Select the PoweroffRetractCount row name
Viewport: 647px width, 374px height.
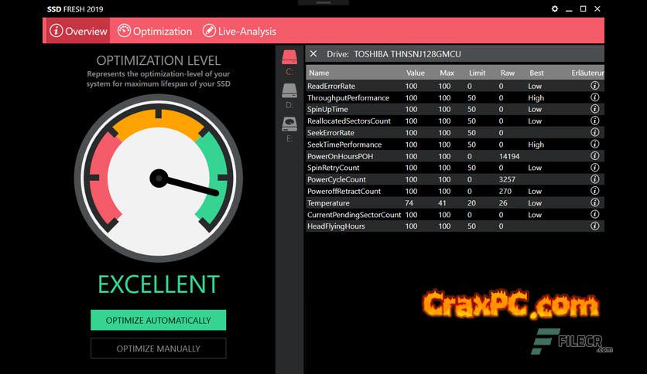(344, 191)
